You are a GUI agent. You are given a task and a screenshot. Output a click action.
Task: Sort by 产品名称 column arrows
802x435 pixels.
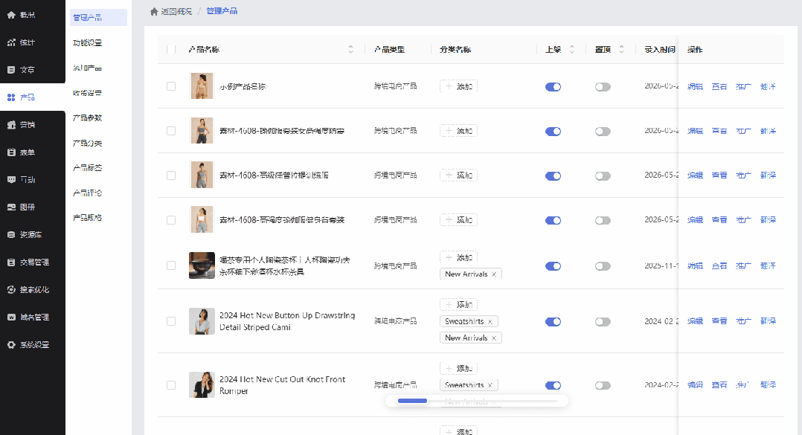point(351,50)
